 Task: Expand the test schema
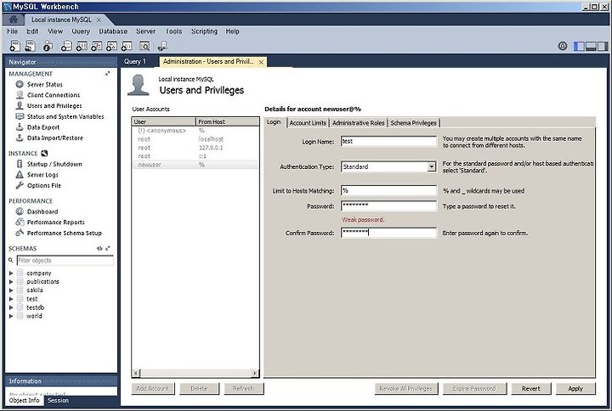11,299
